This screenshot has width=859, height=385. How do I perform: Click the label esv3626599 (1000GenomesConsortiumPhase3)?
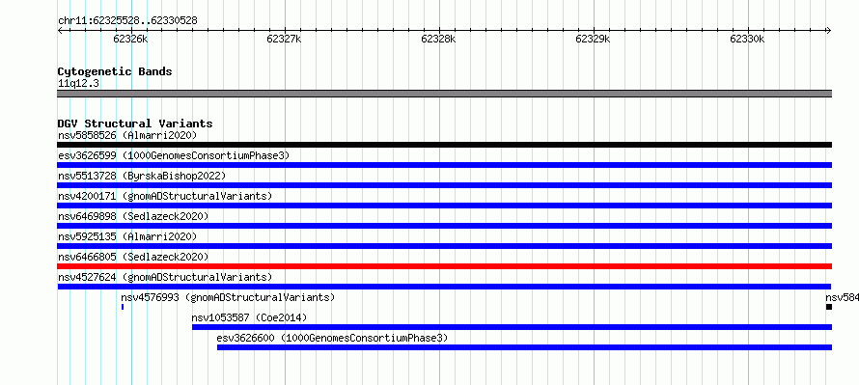[174, 155]
